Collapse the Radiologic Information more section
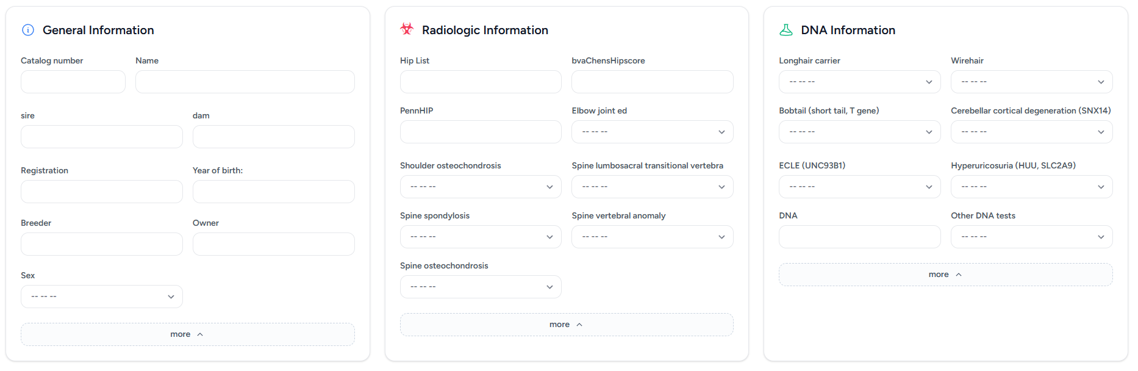 566,325
